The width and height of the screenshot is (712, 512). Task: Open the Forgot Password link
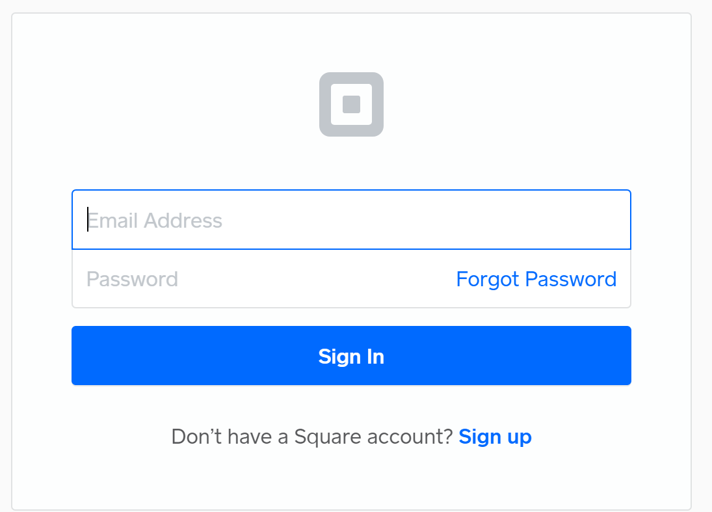click(536, 279)
